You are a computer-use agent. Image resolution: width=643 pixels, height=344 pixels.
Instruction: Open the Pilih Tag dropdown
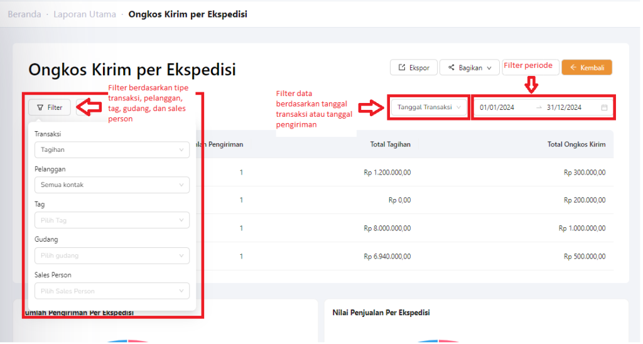point(112,220)
